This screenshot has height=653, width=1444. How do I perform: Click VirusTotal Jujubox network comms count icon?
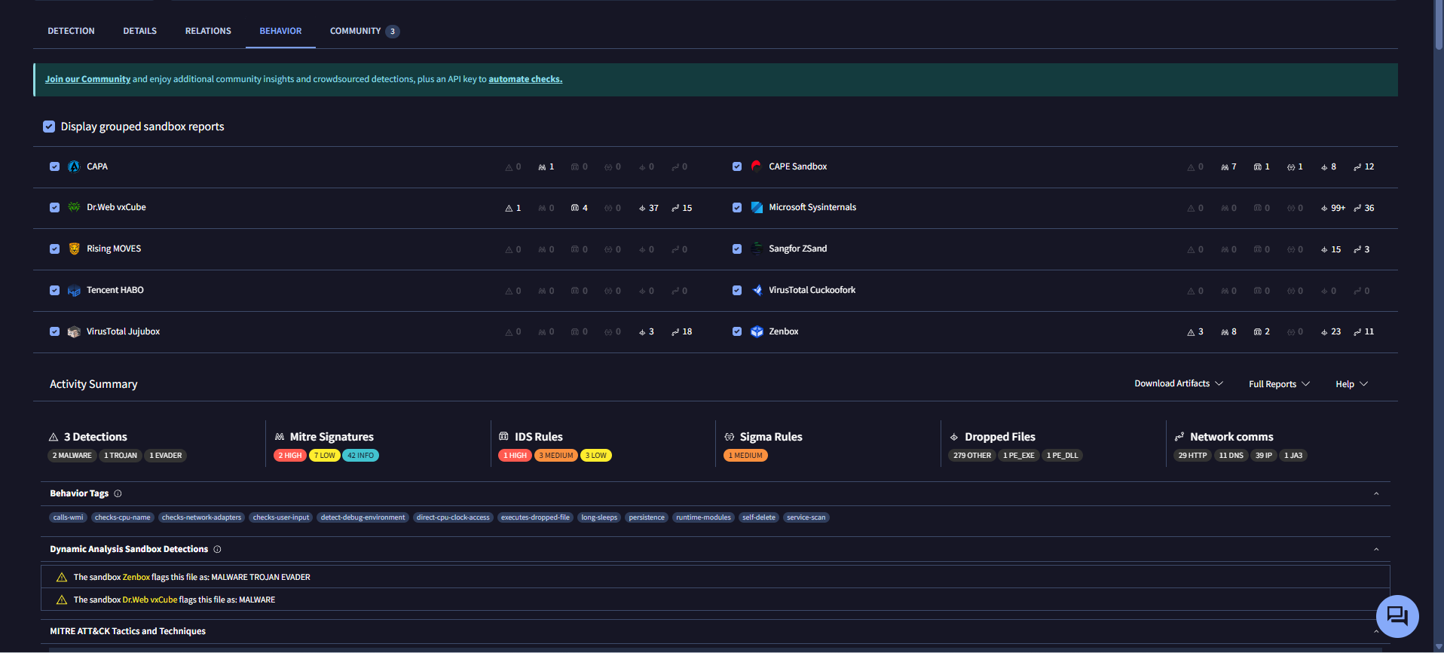tap(675, 332)
